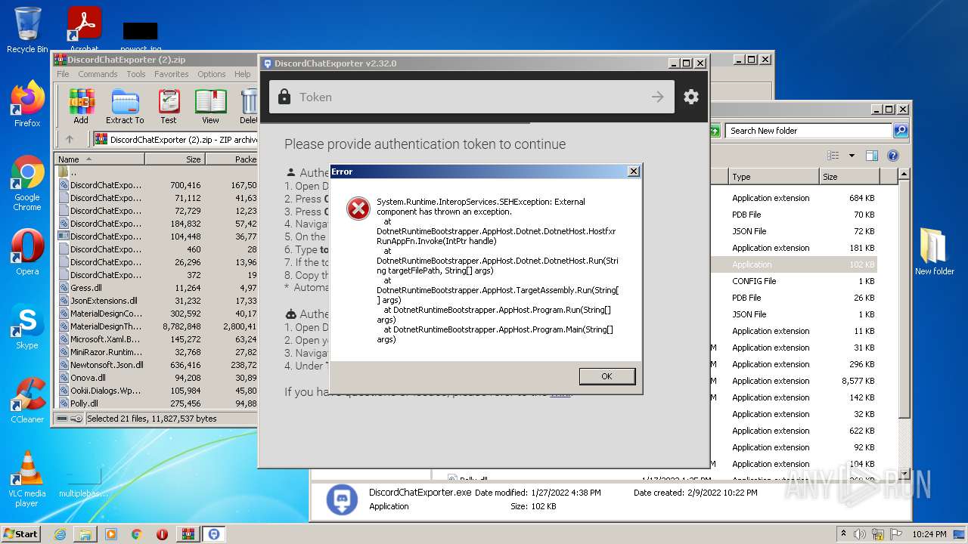This screenshot has height=544, width=968.
Task: Click Explorer vertical scrollbar up arrow
Action: 904,175
